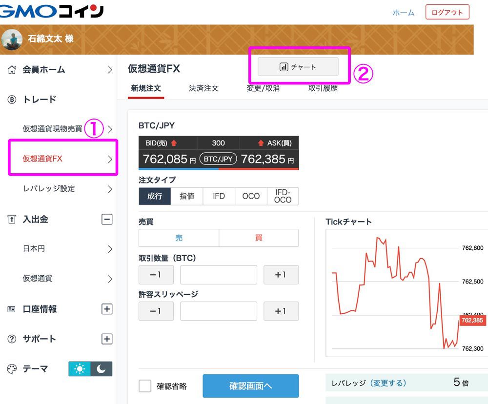The height and width of the screenshot is (404, 488).
Task: Click the 入出金 deposit icon
Action: (x=12, y=219)
